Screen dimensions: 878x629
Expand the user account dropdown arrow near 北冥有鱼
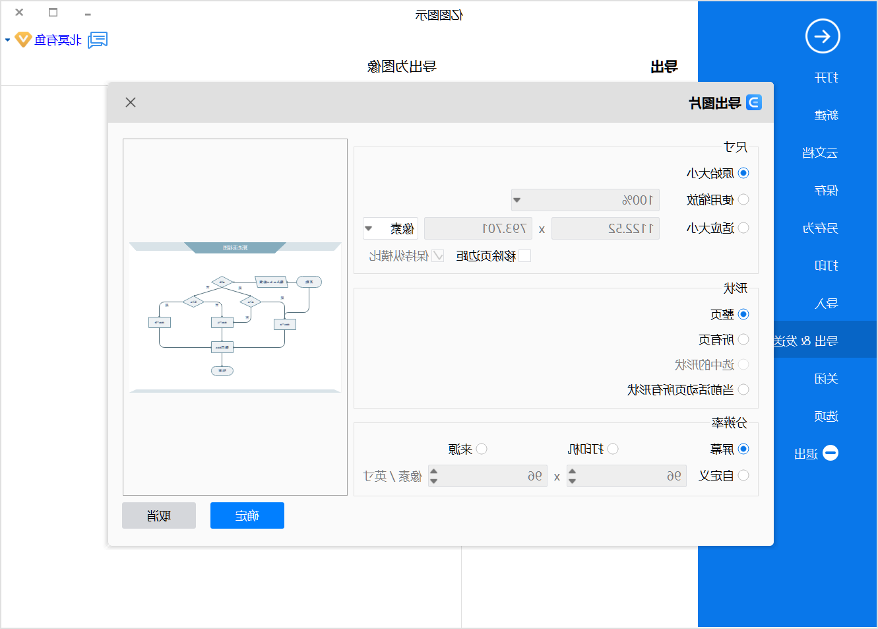pos(7,40)
